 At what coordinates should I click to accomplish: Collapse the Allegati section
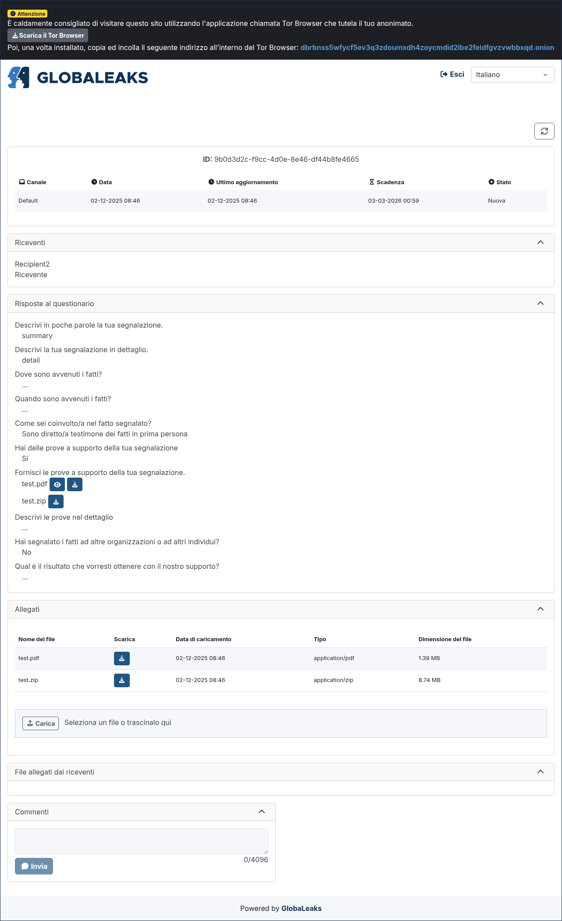click(541, 609)
